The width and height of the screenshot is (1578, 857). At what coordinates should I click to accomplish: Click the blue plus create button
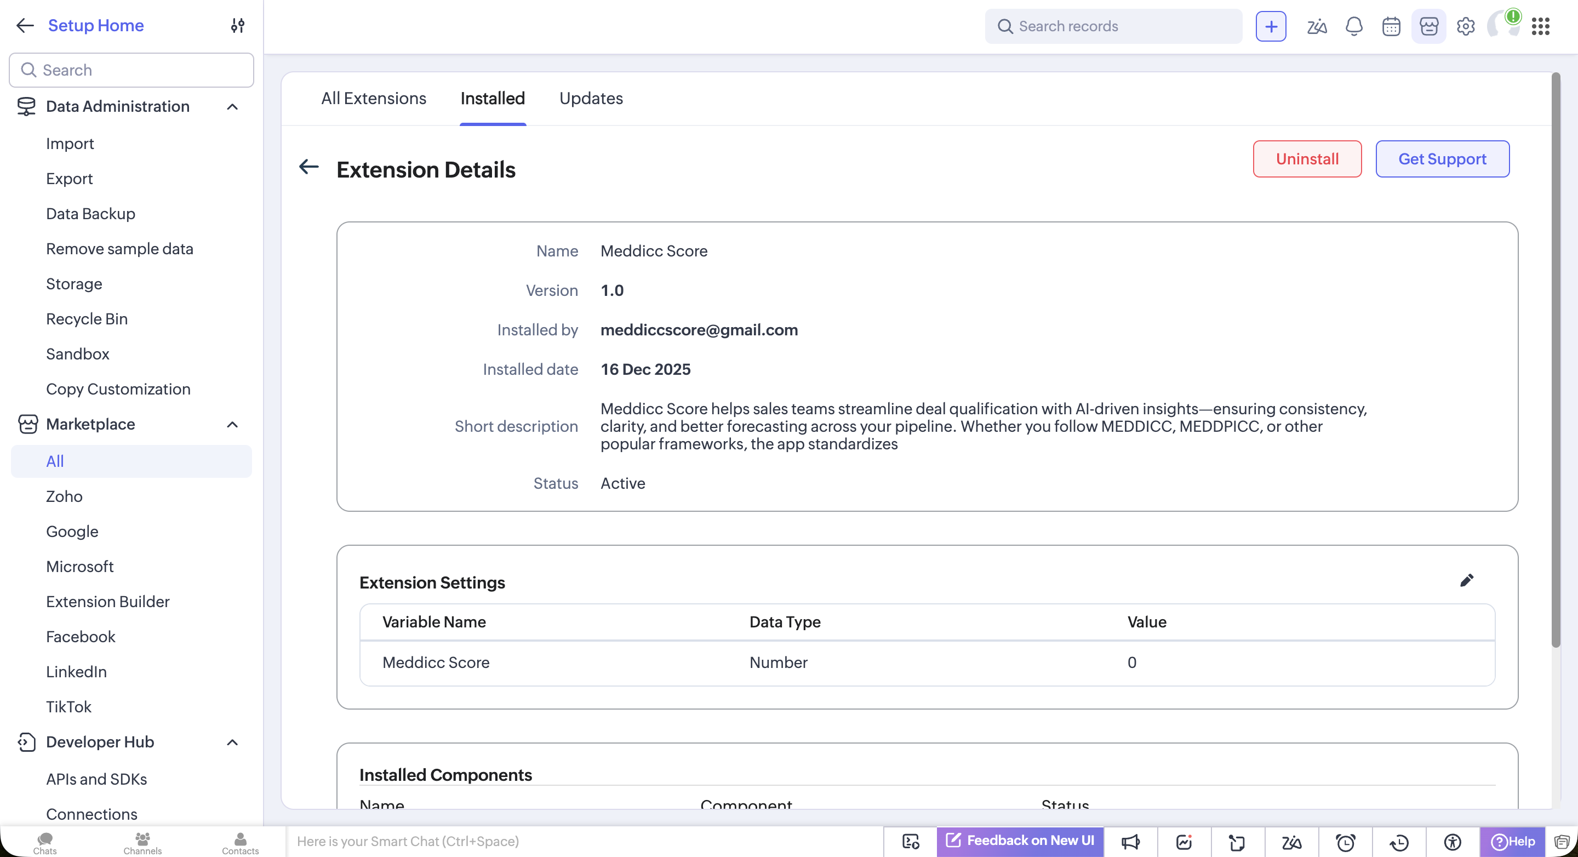(1271, 26)
